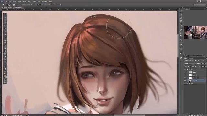Open the Exposure slider dropdown arrow
207x116 pixels.
pyautogui.click(x=42, y=5)
